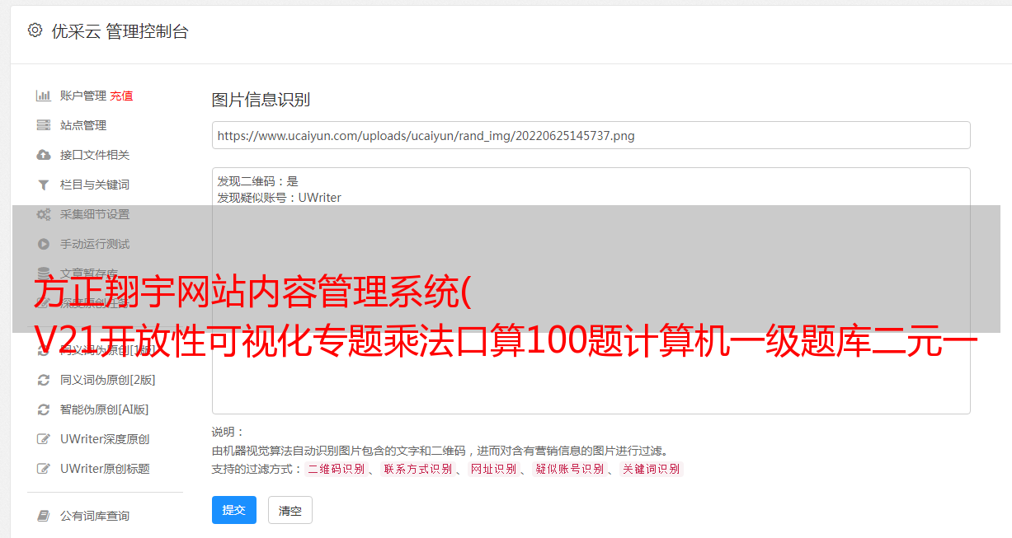Screen dimensions: 1012x538
Task: Go to UWriter深度原创 page
Action: coord(105,439)
